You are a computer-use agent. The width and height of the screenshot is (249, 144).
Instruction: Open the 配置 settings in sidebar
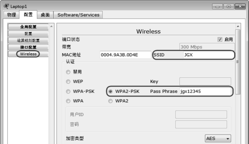28,34
